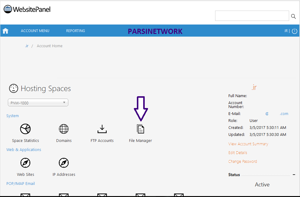Click the Edit Details link
Image resolution: width=300 pixels, height=197 pixels.
pos(238,153)
